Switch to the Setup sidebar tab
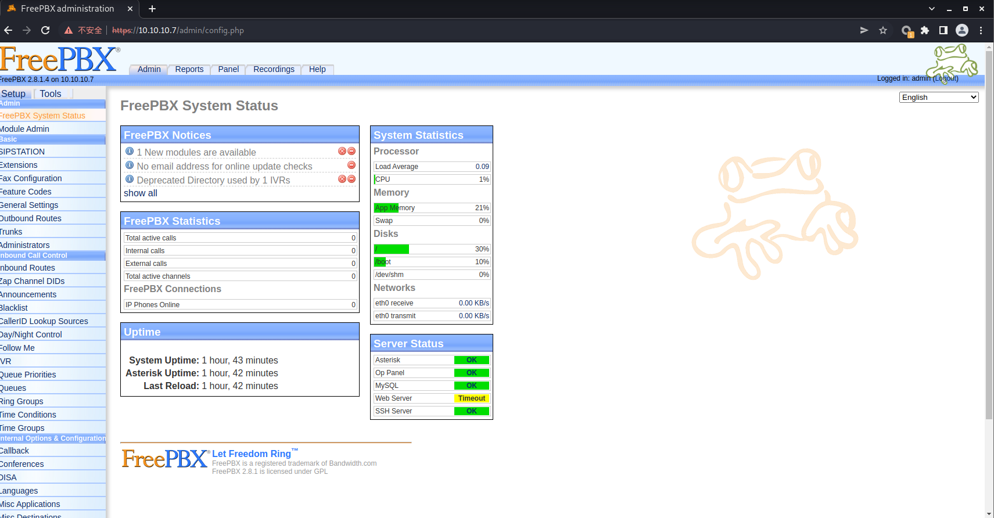 point(13,93)
